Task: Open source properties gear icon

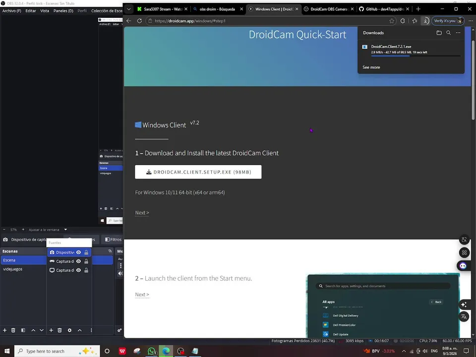Action: 69,330
